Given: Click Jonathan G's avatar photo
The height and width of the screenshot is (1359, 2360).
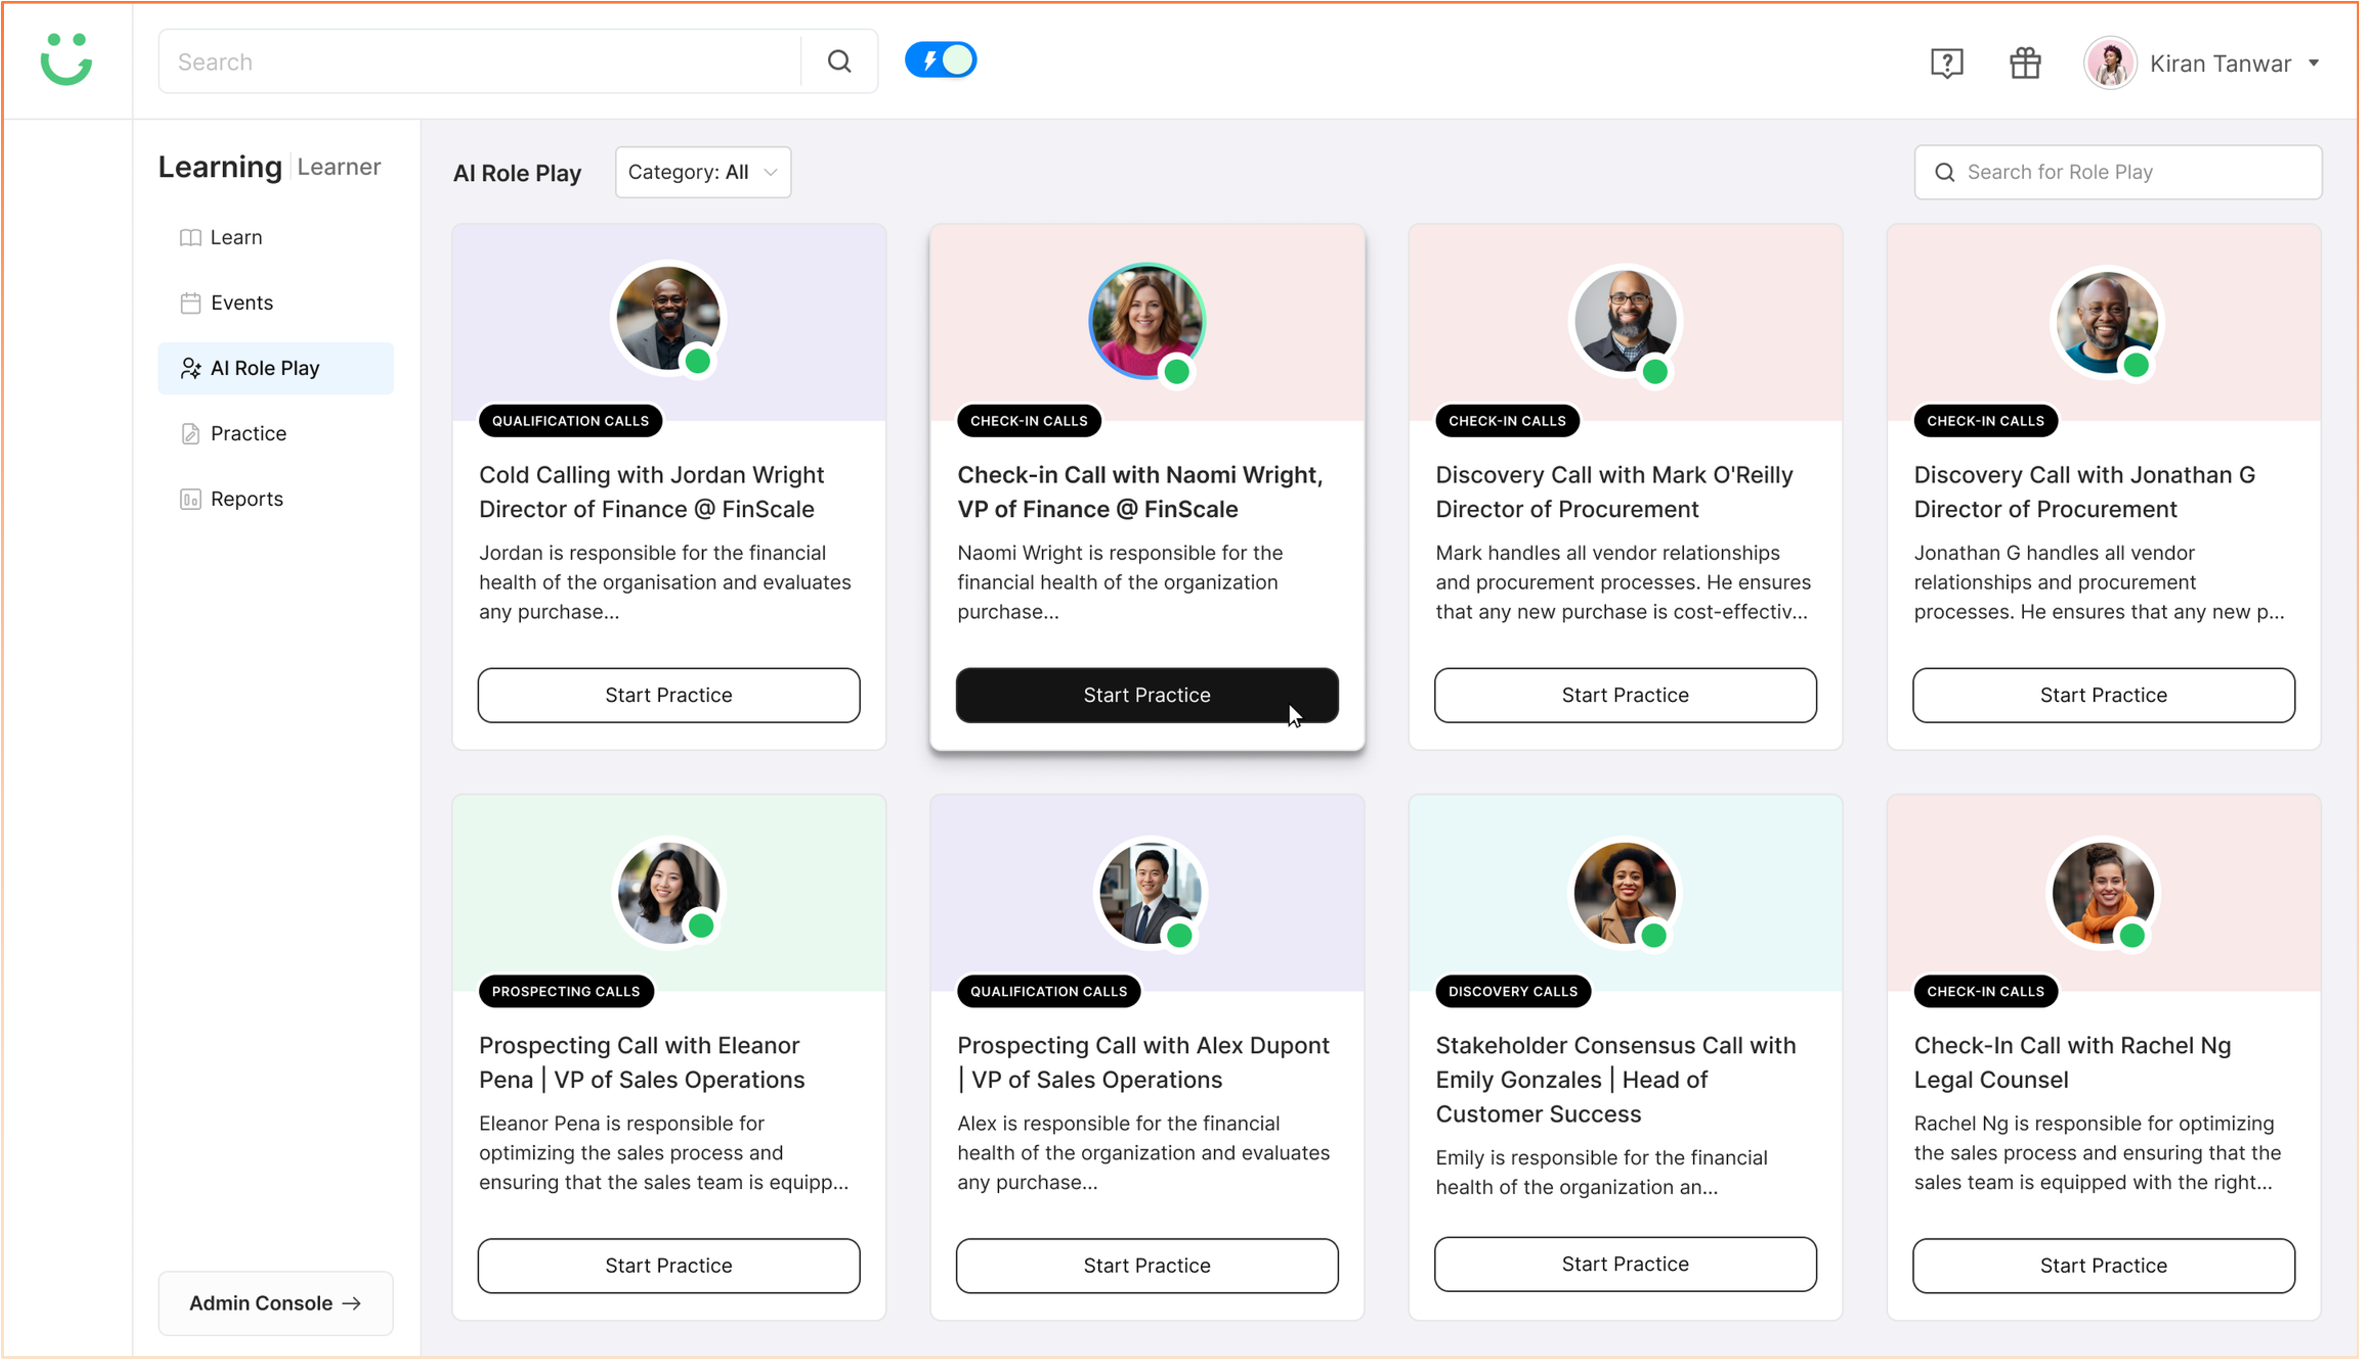Looking at the screenshot, I should pyautogui.click(x=2106, y=322).
